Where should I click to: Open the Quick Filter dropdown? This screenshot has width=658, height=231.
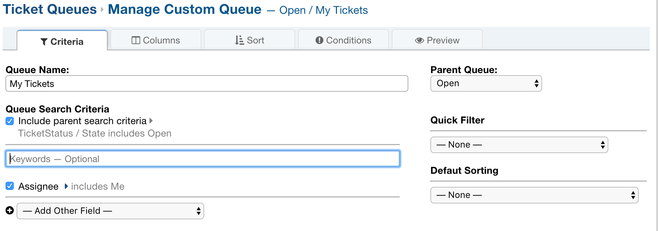click(519, 144)
